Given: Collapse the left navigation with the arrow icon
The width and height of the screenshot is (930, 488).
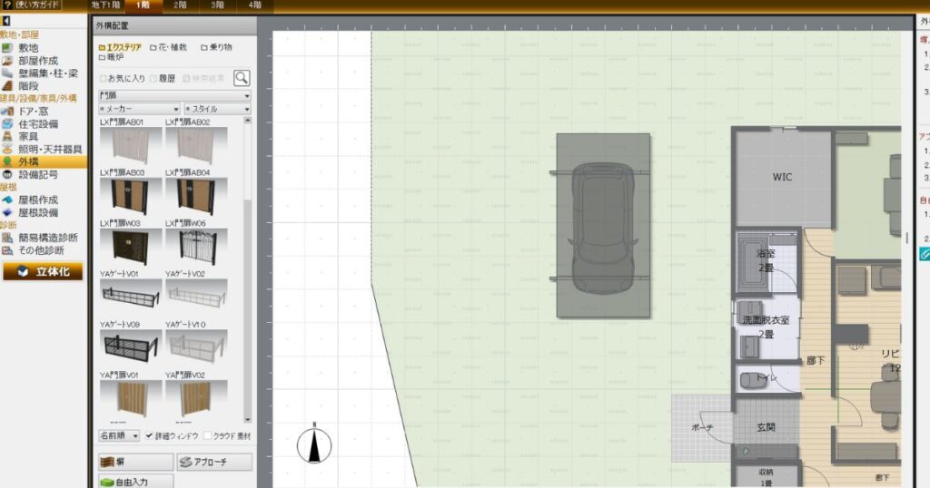Looking at the screenshot, I should (6, 22).
